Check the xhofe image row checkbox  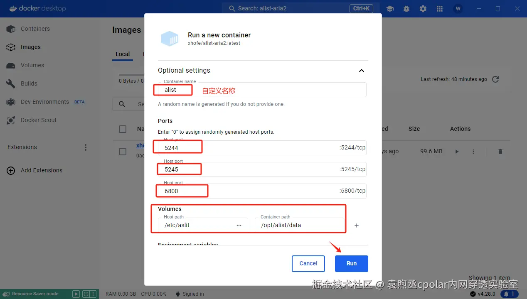[123, 152]
